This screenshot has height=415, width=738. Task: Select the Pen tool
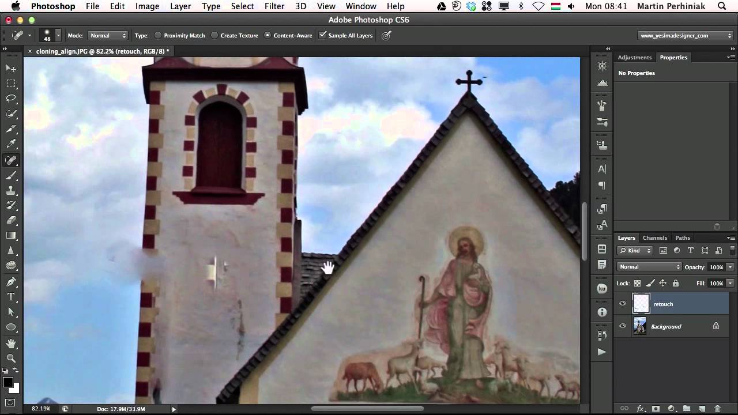tap(11, 282)
